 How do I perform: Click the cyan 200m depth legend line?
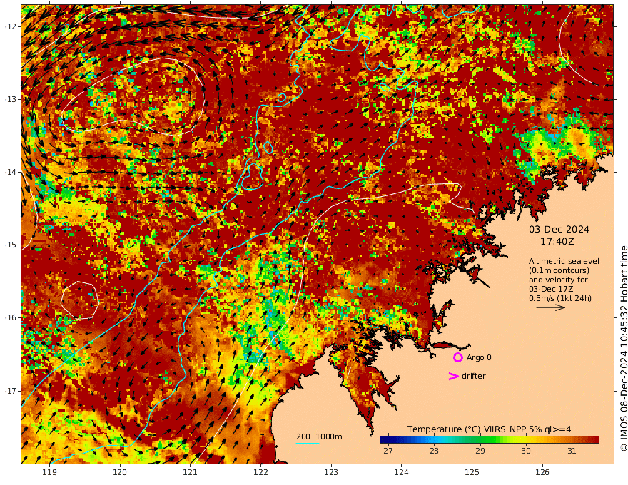[308, 443]
